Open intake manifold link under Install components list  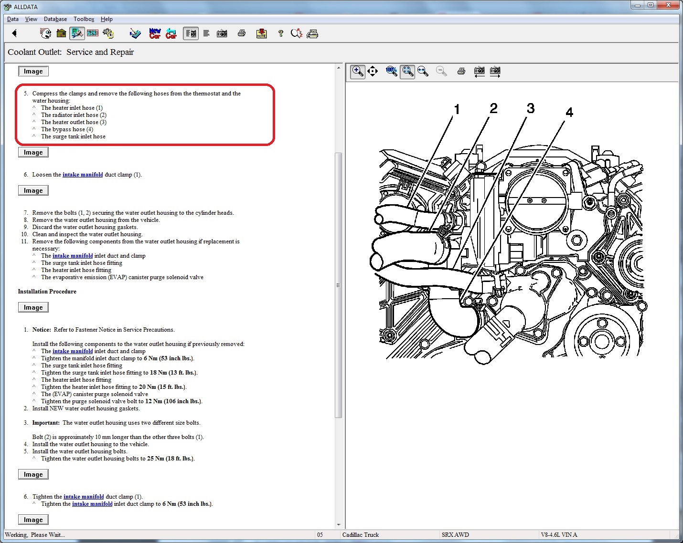73,351
